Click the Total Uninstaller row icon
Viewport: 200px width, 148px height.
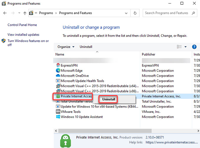click(58, 102)
